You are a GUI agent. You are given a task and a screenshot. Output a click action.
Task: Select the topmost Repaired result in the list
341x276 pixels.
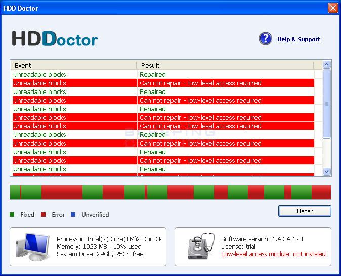point(153,74)
